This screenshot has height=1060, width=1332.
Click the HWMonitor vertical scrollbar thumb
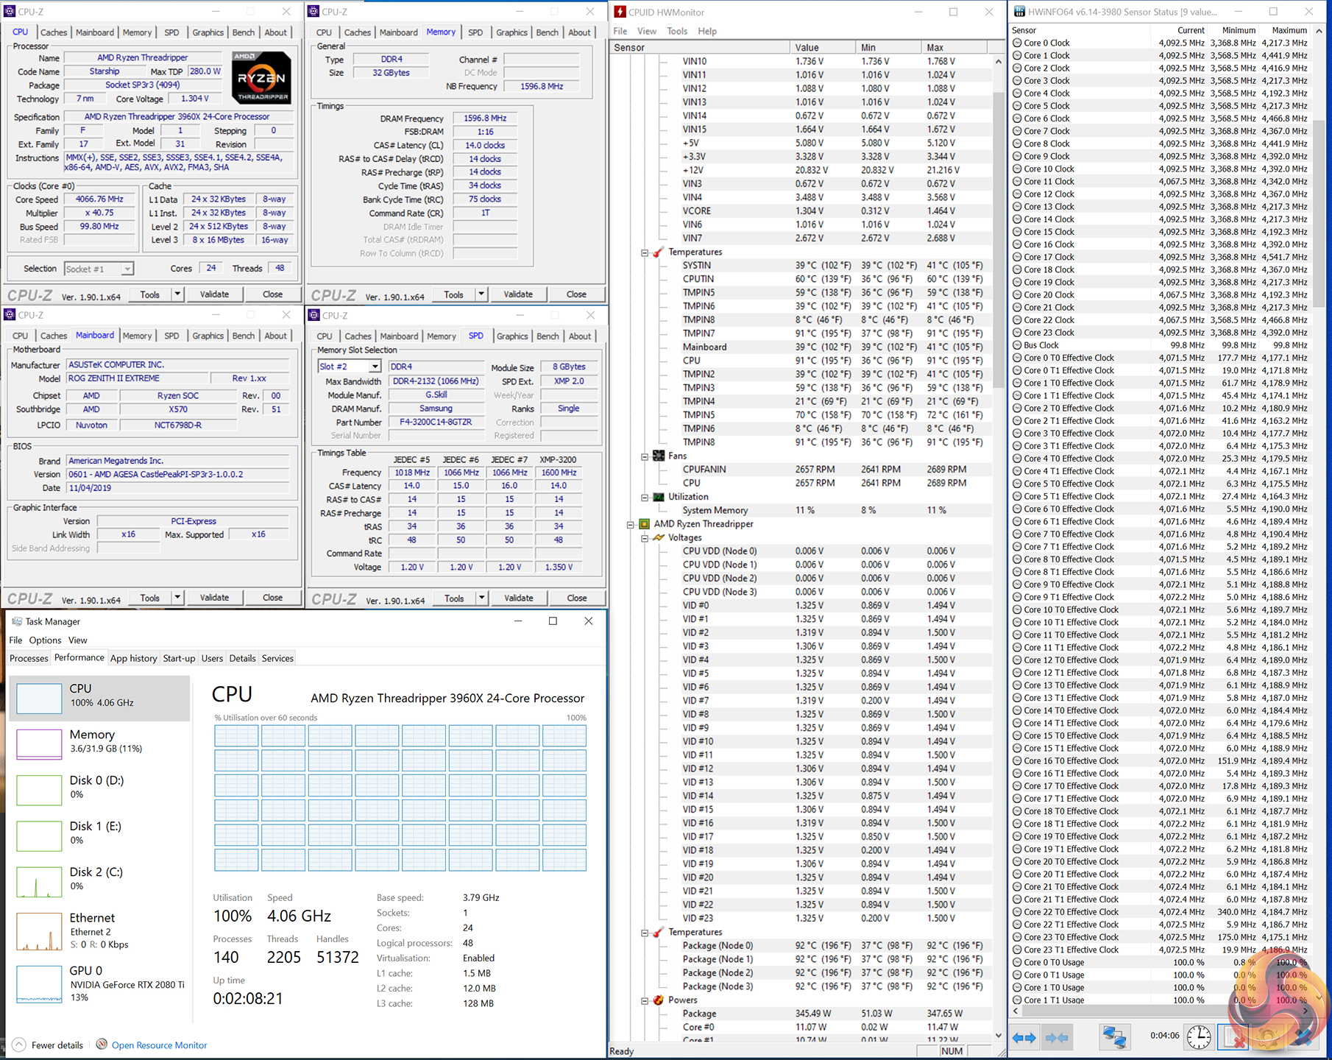[x=999, y=239]
